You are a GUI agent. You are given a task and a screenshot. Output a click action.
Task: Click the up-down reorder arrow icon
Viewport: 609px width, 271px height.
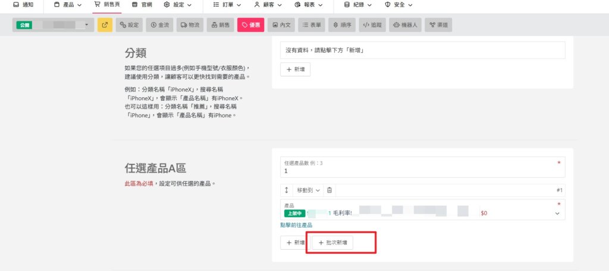pyautogui.click(x=287, y=190)
